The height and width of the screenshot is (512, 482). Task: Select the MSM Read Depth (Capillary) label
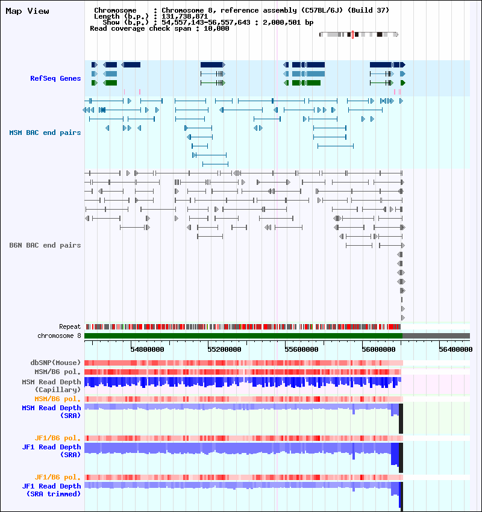51,386
